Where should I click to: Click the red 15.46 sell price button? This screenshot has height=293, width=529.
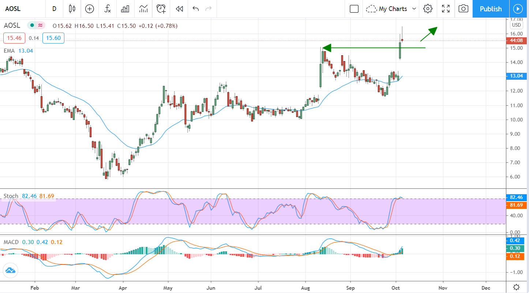coord(14,38)
